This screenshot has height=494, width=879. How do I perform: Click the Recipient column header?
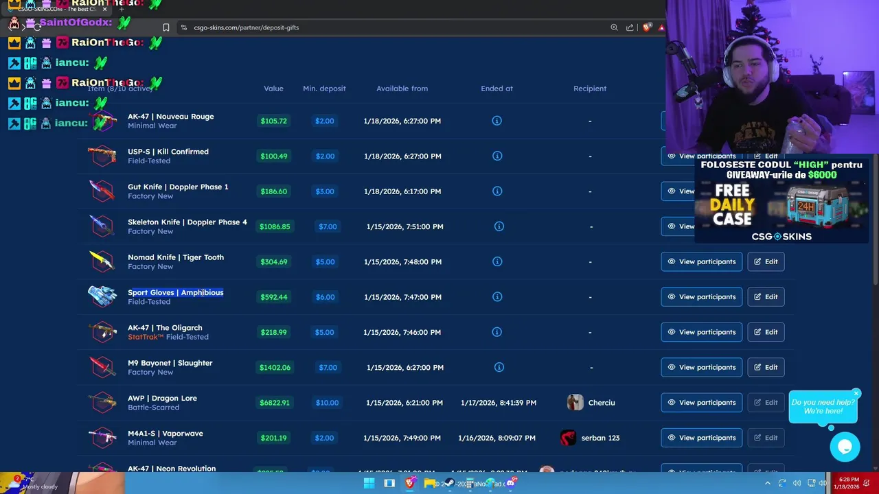pyautogui.click(x=590, y=89)
